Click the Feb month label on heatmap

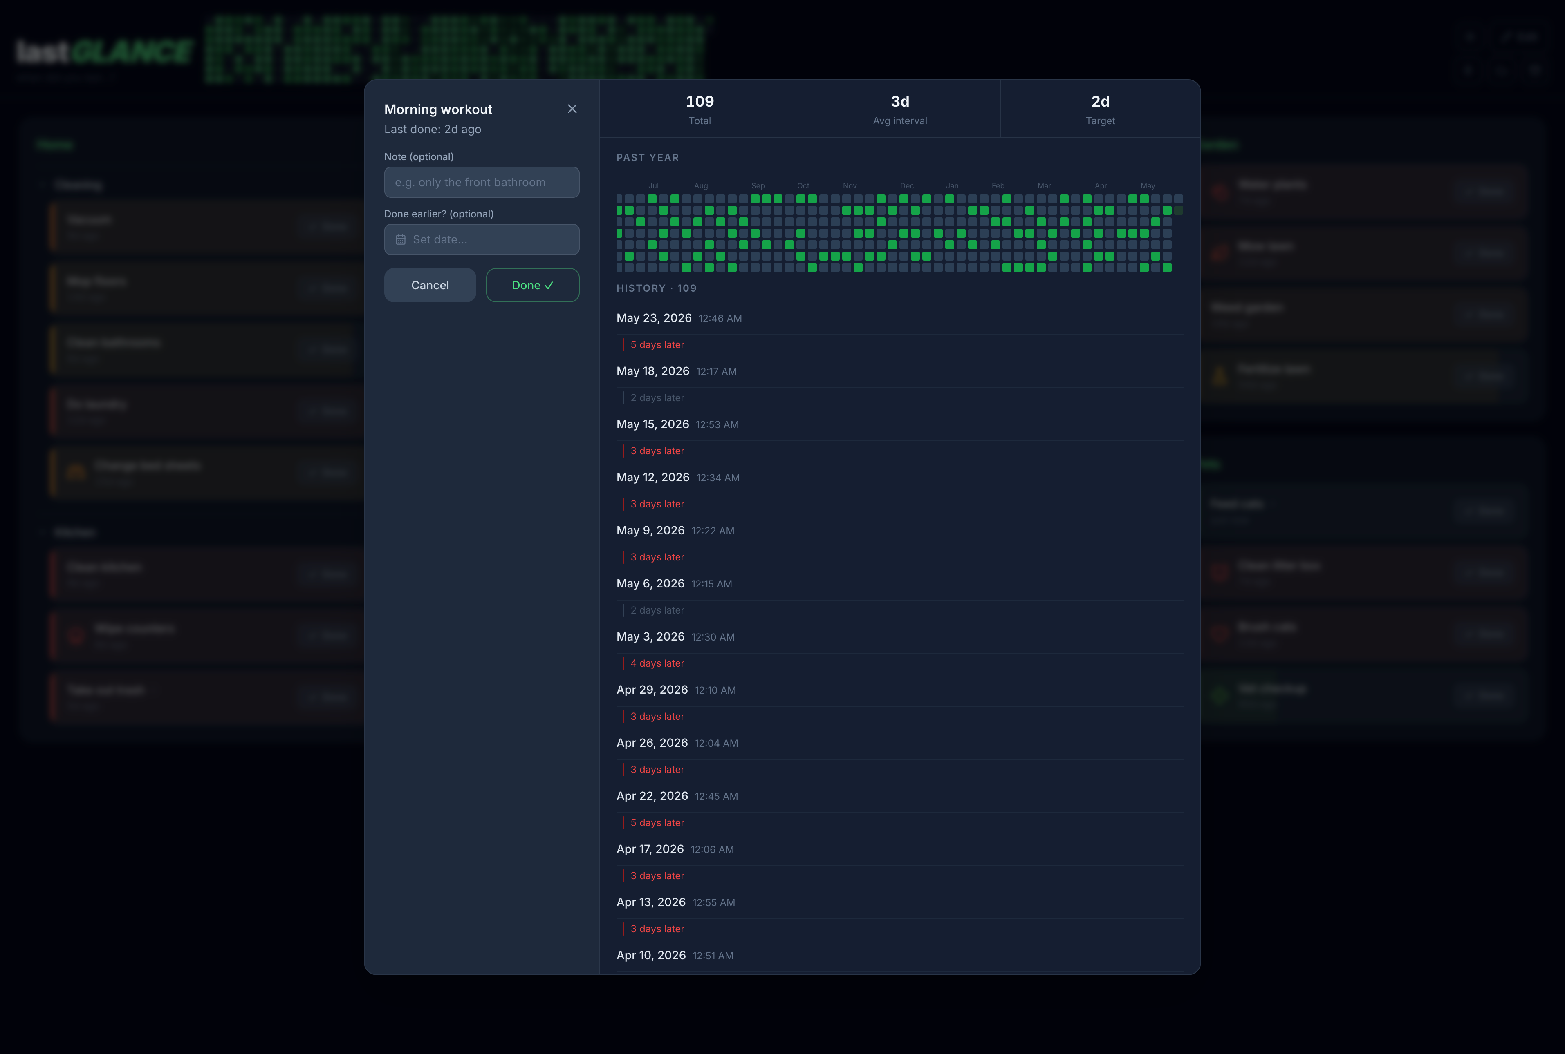[998, 185]
